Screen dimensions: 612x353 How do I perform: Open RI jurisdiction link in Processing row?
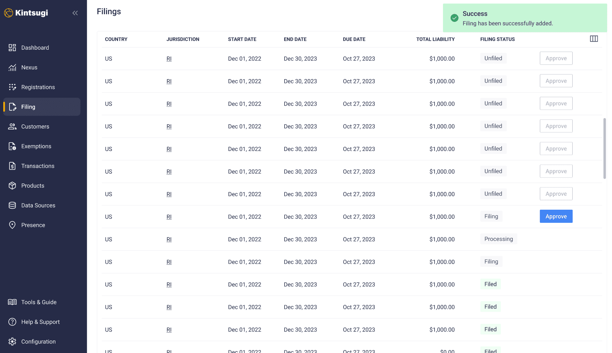point(169,239)
